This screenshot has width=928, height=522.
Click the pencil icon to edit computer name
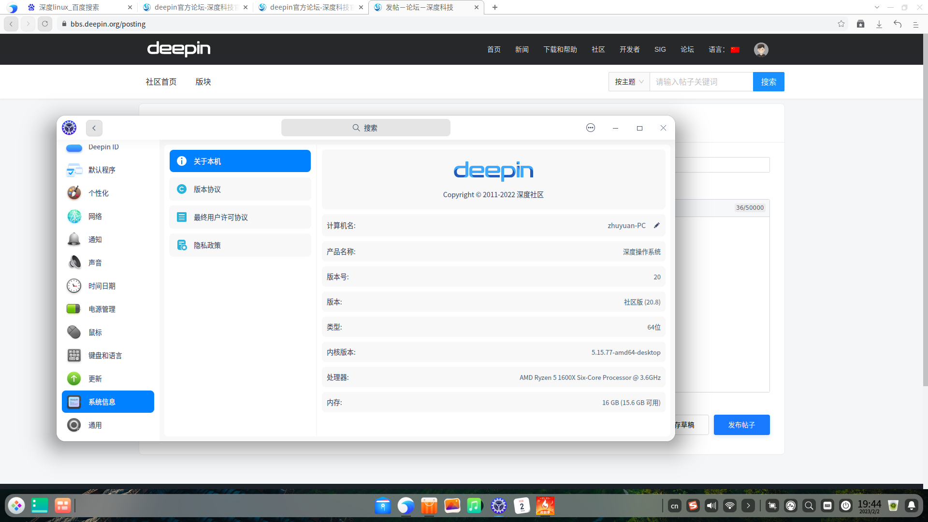pos(657,226)
